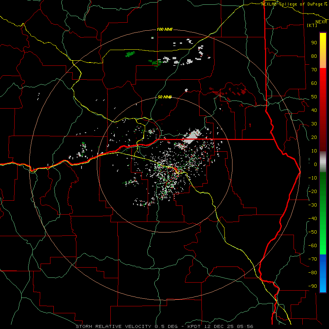
Task: Click the 50 NMI range ring label
Action: [164, 97]
